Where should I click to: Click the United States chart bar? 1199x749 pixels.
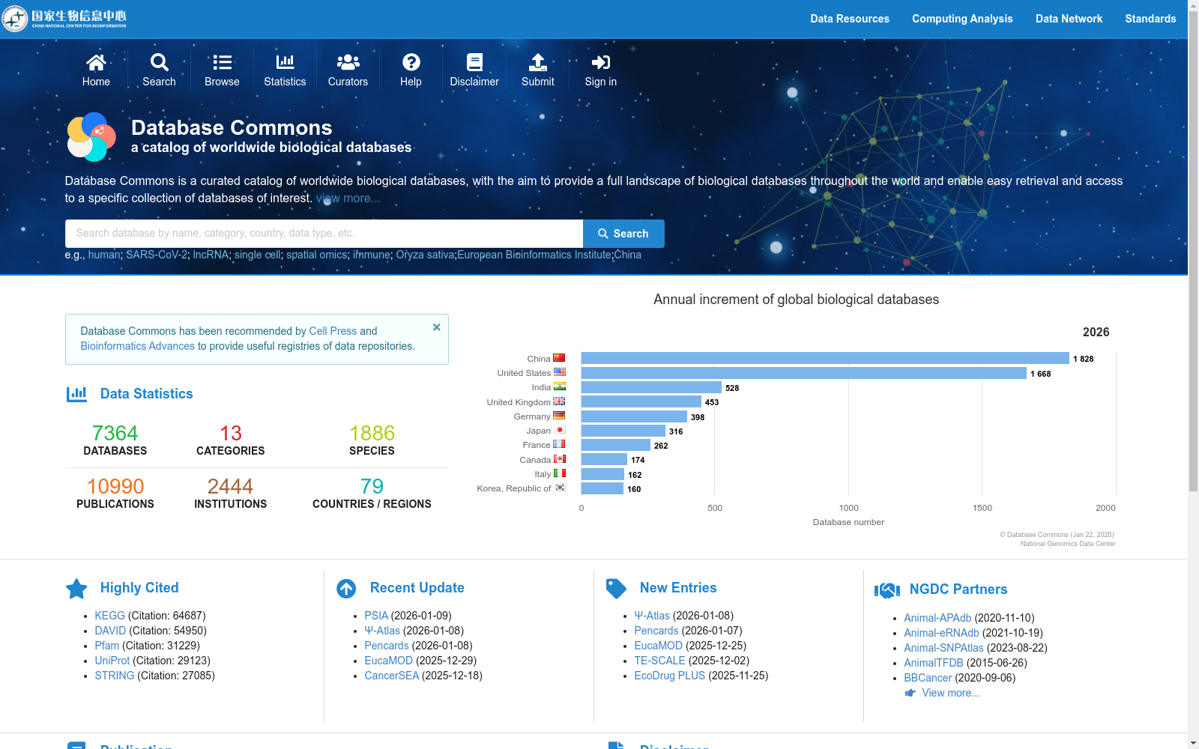804,373
